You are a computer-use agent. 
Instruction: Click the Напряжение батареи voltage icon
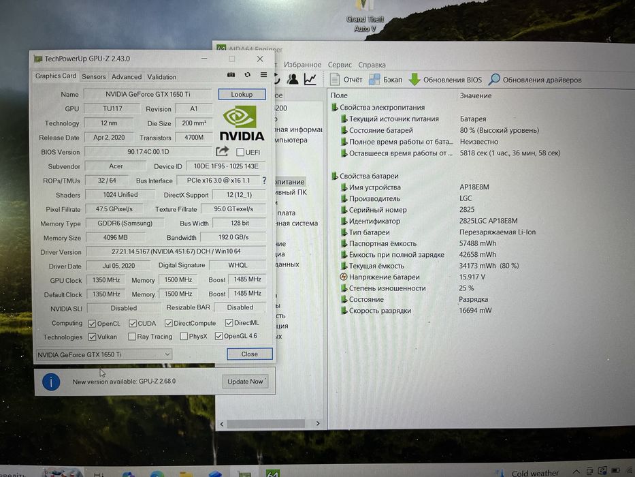point(344,277)
